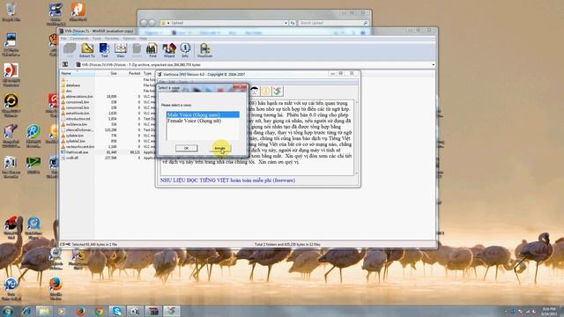
Task: Open the Tools menu in WinRAR
Action: (x=97, y=38)
